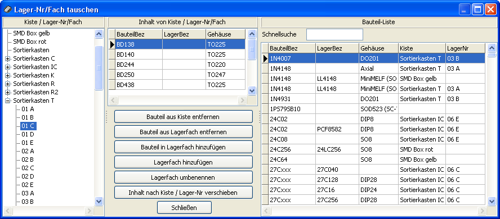Viewport: 500px width, 219px height.
Task: Expand the Sortierkasten C tree node
Action: pyautogui.click(x=8, y=58)
